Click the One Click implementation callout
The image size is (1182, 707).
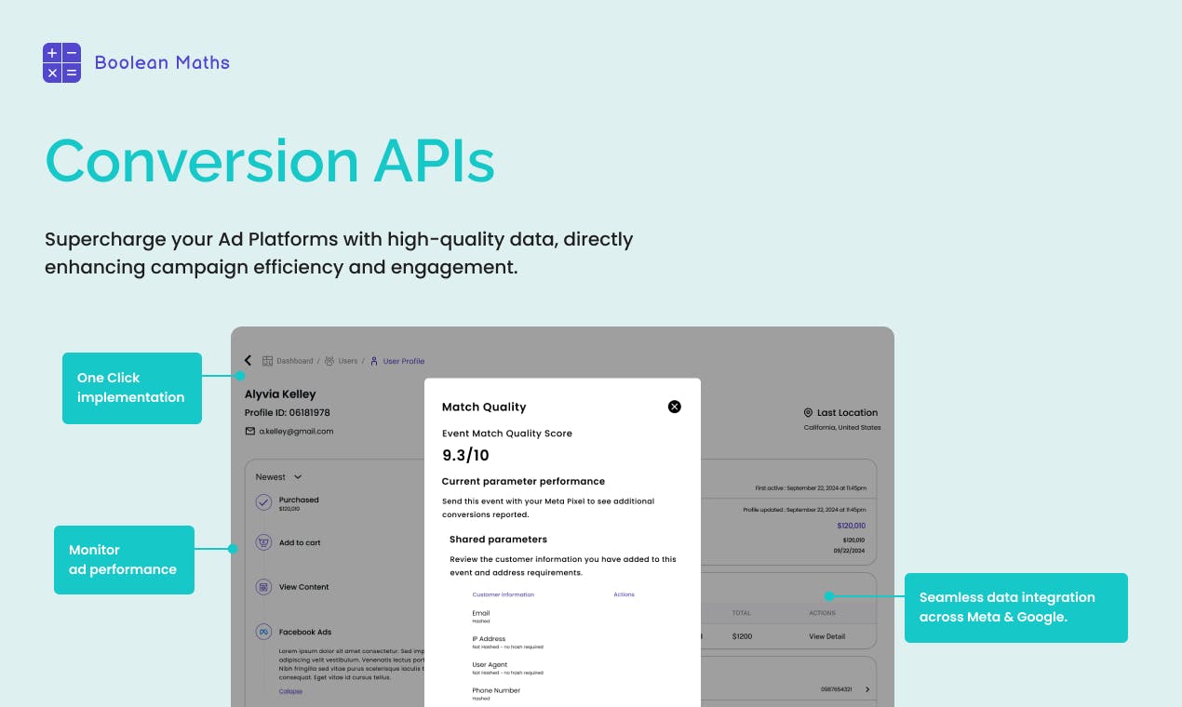point(132,388)
